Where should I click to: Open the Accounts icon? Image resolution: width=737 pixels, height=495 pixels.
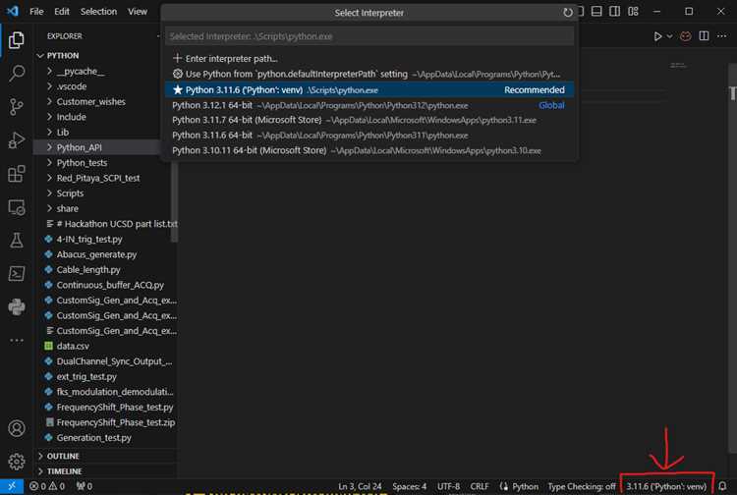pyautogui.click(x=17, y=428)
